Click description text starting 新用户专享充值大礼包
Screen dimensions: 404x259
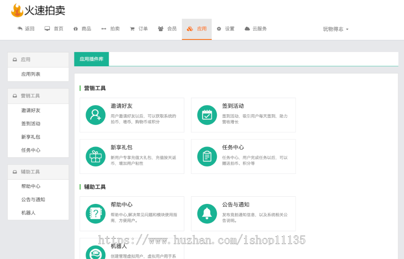[143, 160]
